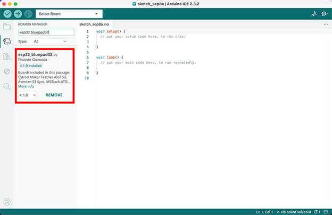Expand the Select Board dropdown
332x215 pixels.
(69, 13)
